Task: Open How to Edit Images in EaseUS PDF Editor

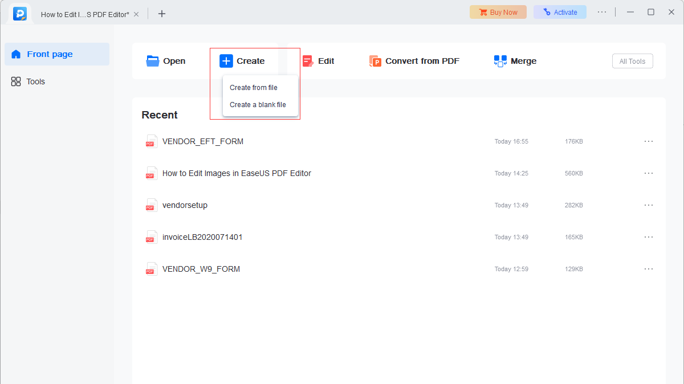Action: 237,173
